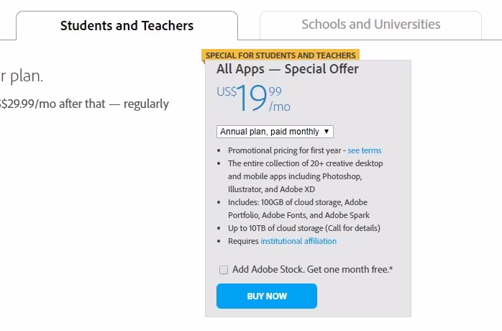Click the '$29.99/mo after that — regularly' text
The width and height of the screenshot is (502, 331).
[x=85, y=104]
